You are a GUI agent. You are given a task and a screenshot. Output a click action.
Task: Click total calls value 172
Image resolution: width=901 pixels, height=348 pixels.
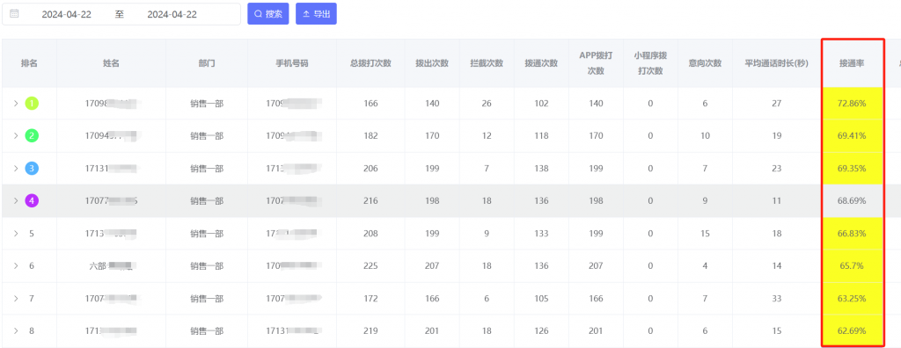[370, 299]
